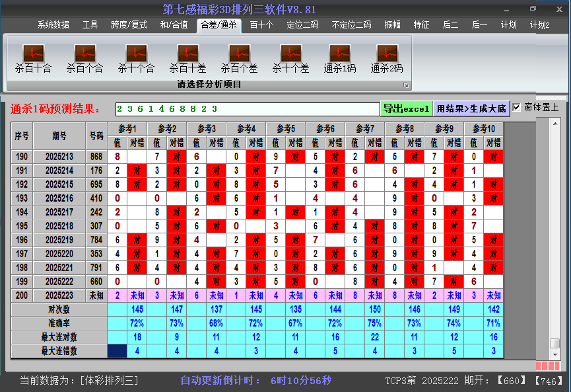This screenshot has height=392, width=571.
Task: Open the 杀百个合 analysis icon
Action: 85,58
